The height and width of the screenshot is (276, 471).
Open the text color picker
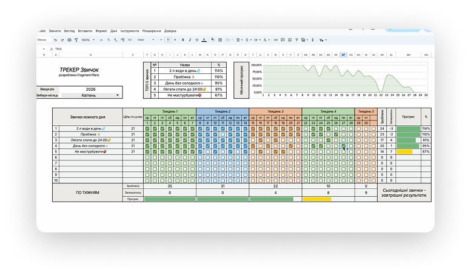204,40
